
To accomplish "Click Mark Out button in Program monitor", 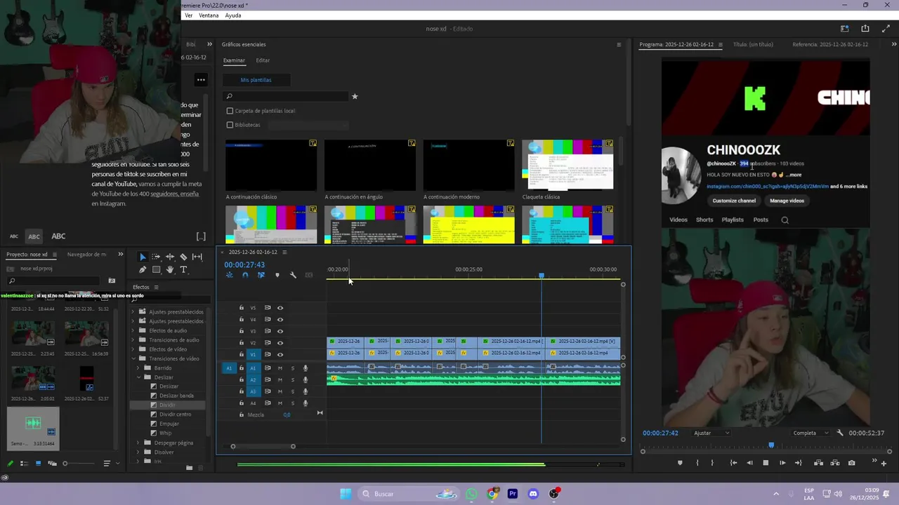I will coord(712,463).
